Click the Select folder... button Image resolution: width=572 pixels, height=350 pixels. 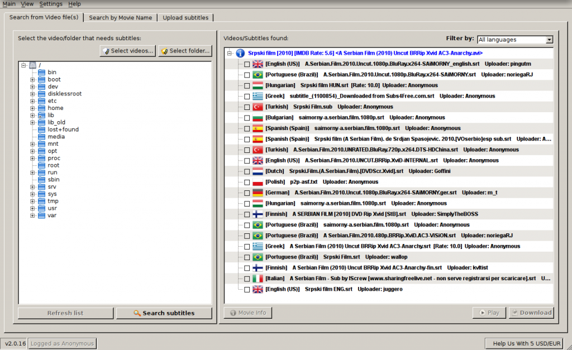point(185,51)
